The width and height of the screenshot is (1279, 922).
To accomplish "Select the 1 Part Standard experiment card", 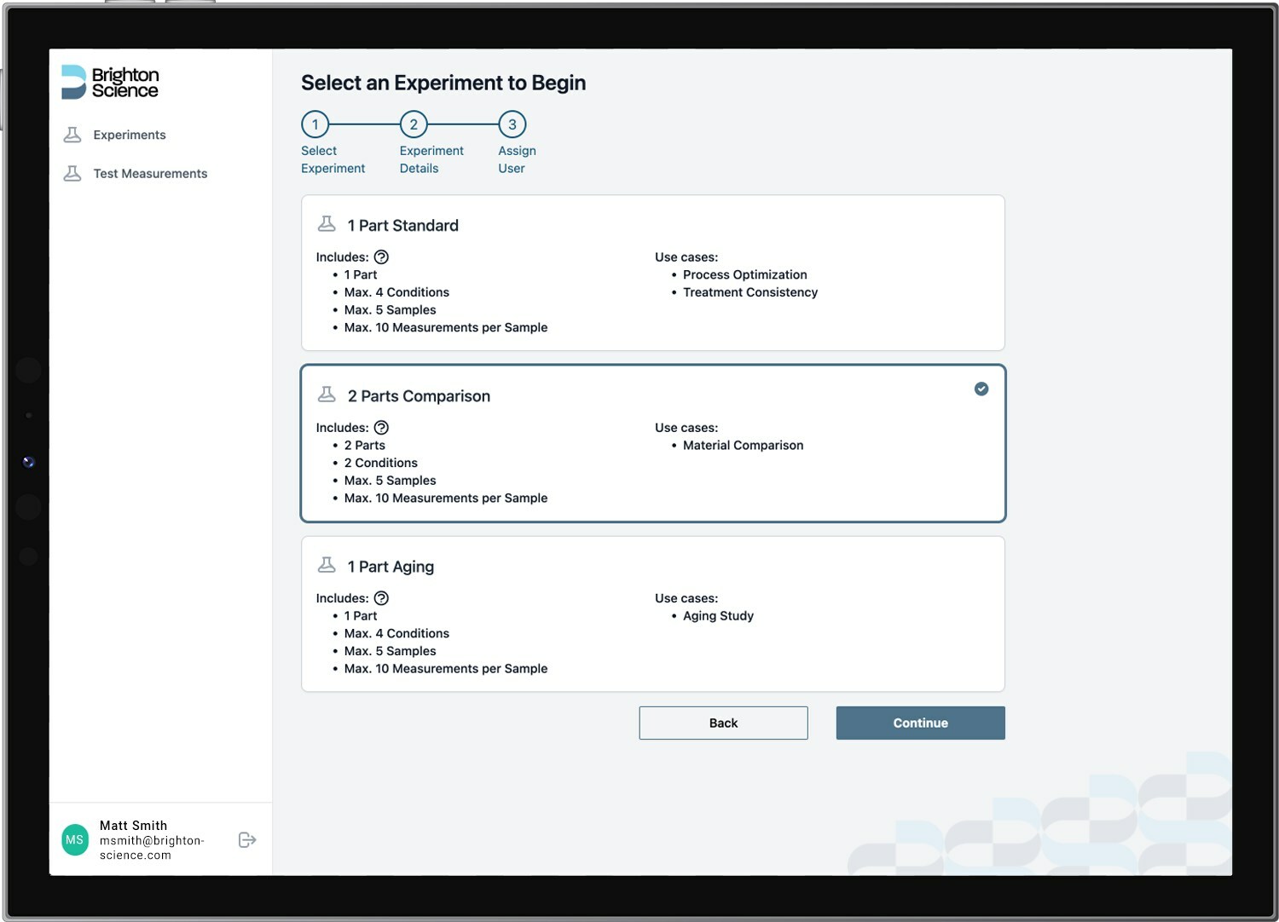I will 652,273.
